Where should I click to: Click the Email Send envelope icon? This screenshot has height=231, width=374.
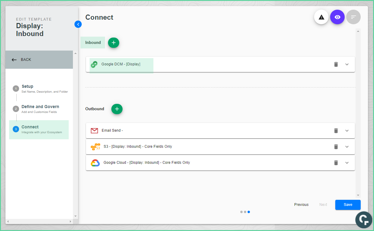[x=94, y=130]
